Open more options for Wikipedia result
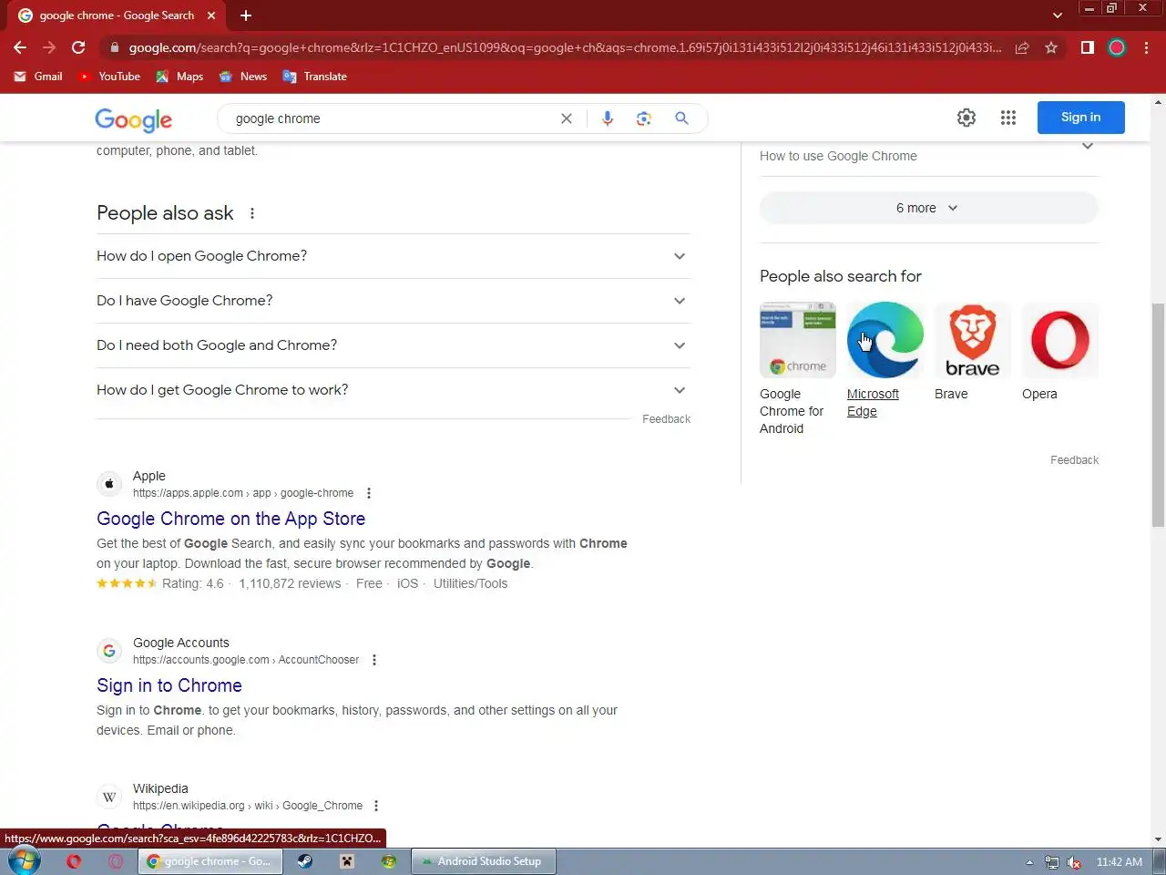 coord(376,806)
